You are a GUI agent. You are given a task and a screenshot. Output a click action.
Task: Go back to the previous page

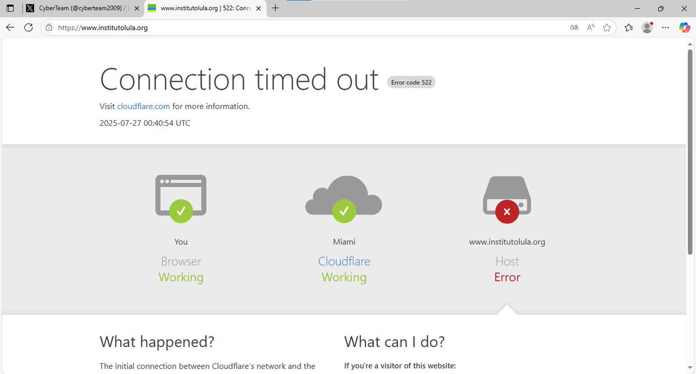[10, 27]
